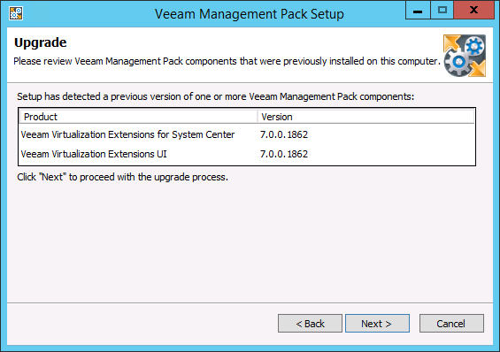This screenshot has height=352, width=500.
Task: Go back with the Back button
Action: pos(310,324)
